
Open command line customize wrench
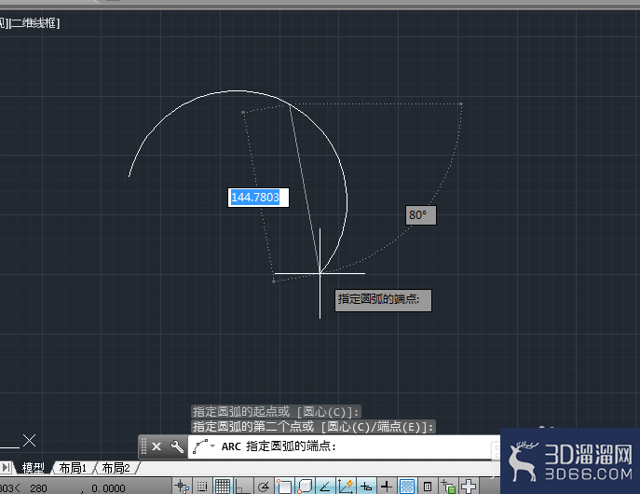[177, 446]
